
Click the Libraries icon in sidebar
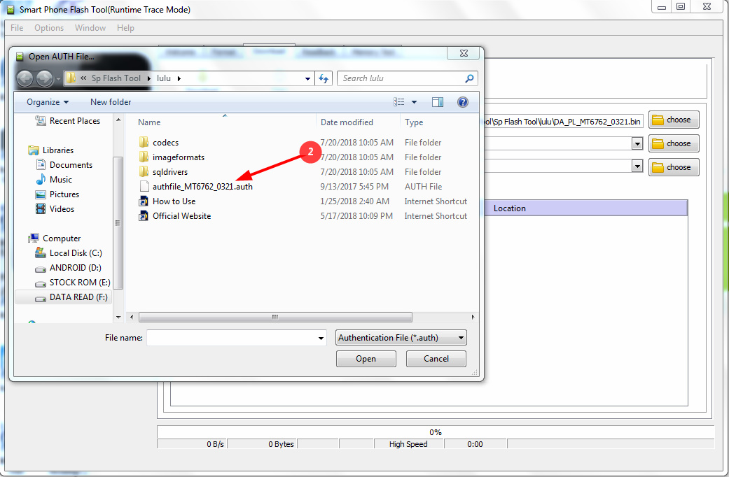tap(34, 150)
